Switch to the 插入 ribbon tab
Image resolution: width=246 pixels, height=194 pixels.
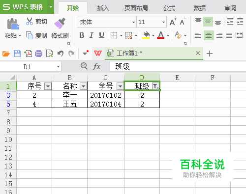tap(103, 8)
